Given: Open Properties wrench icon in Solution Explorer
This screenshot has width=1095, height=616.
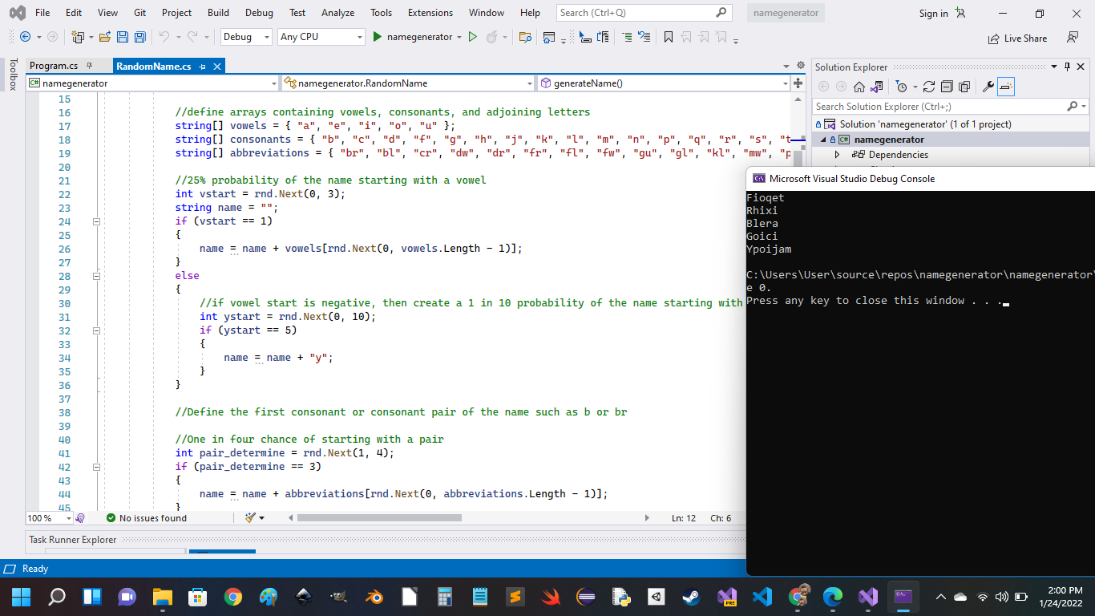Looking at the screenshot, I should coord(988,87).
